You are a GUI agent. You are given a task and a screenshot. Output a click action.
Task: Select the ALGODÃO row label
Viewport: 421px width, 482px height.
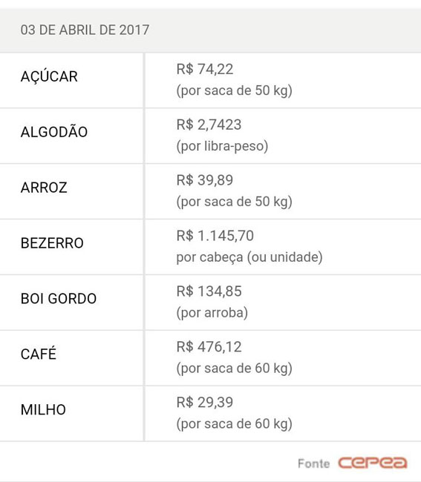(54, 131)
